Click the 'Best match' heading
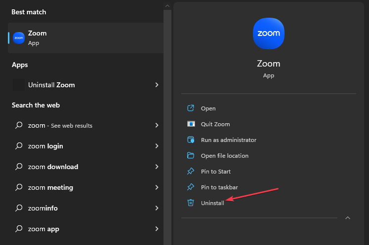Viewport: 369px width, 245px height. (29, 12)
